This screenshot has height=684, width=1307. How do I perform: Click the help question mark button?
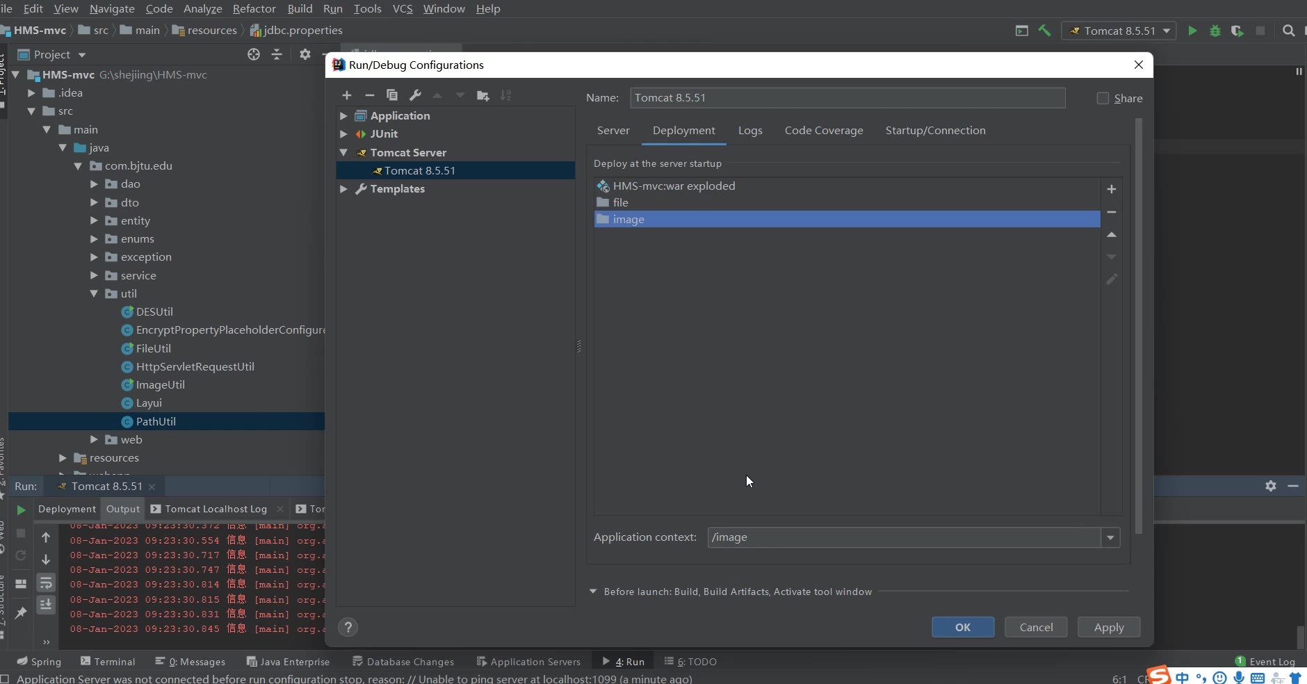348,627
